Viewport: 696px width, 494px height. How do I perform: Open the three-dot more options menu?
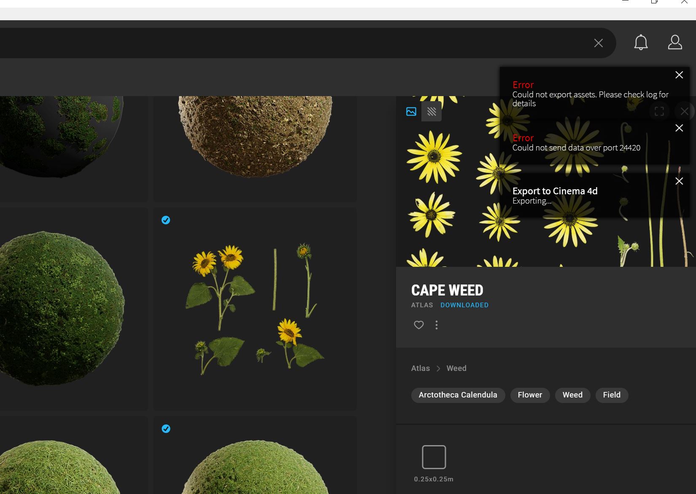click(x=437, y=325)
